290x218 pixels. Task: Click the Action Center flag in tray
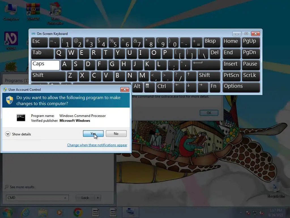[x=248, y=213]
